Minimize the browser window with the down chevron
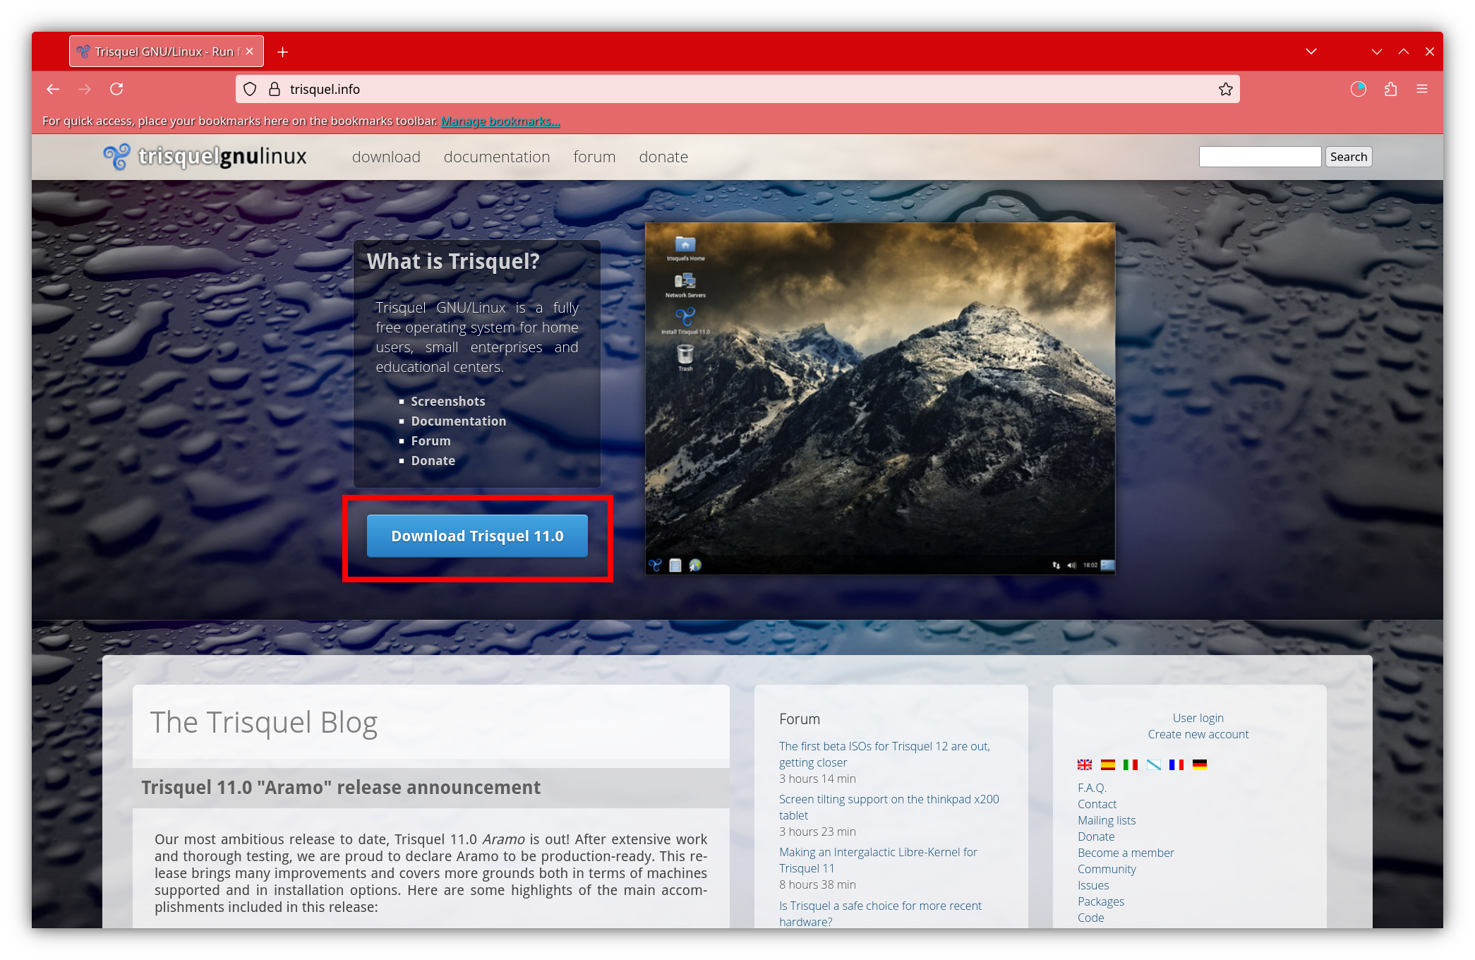The image size is (1475, 960). pos(1377,52)
